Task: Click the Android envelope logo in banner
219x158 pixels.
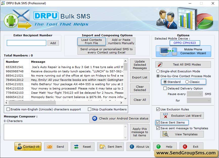Action: click(18, 19)
